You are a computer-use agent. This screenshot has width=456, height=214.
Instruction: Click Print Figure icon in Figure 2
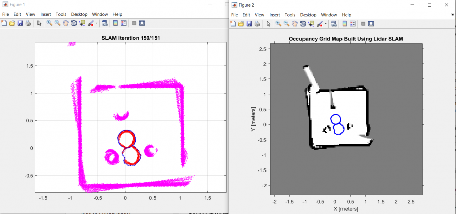pos(257,23)
